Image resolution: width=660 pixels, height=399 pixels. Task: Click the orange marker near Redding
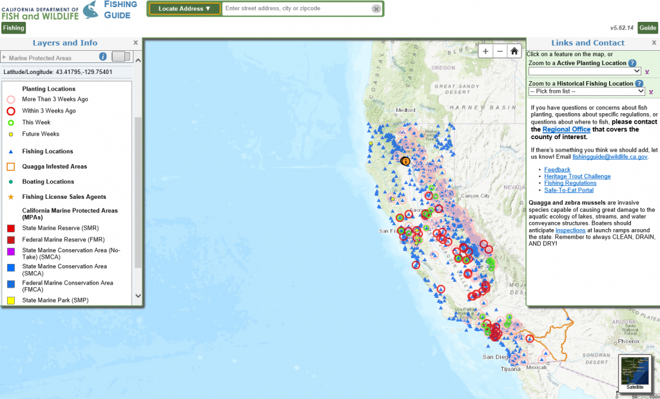tap(405, 161)
